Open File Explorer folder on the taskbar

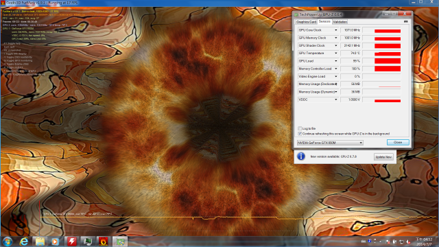pyautogui.click(x=40, y=242)
